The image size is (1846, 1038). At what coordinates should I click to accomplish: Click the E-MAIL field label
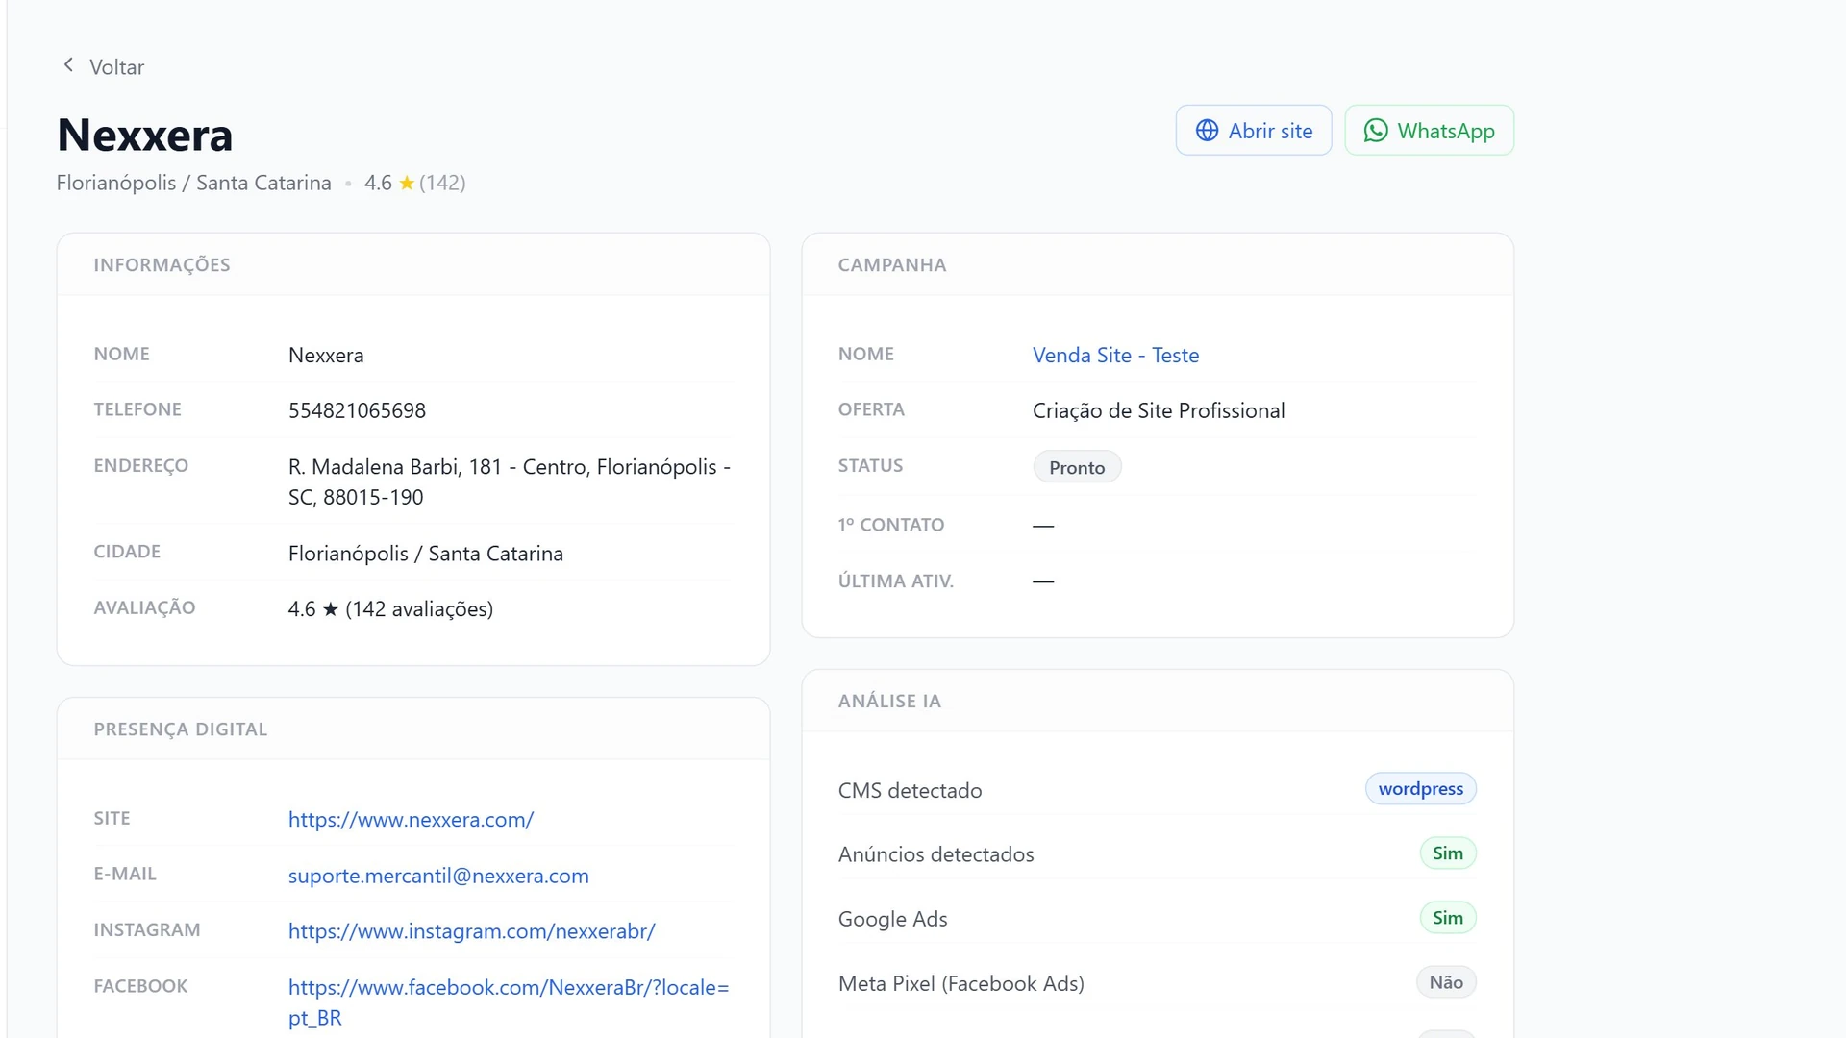pos(125,874)
